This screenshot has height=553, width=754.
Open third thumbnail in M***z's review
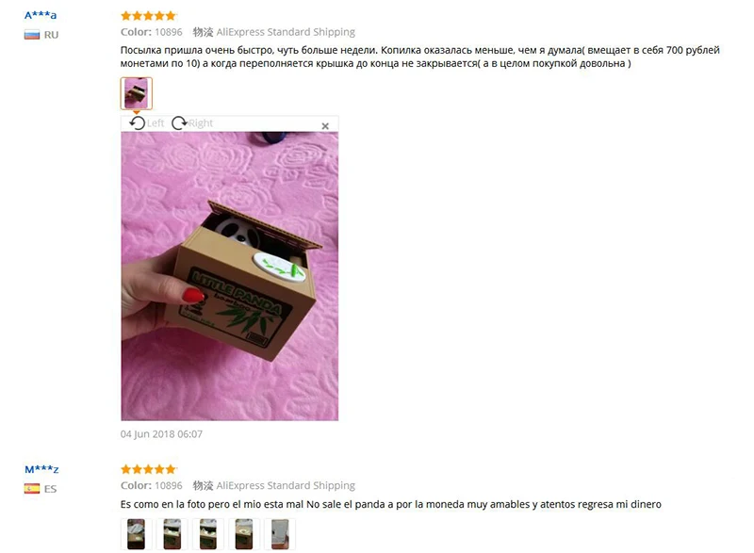[x=208, y=534]
